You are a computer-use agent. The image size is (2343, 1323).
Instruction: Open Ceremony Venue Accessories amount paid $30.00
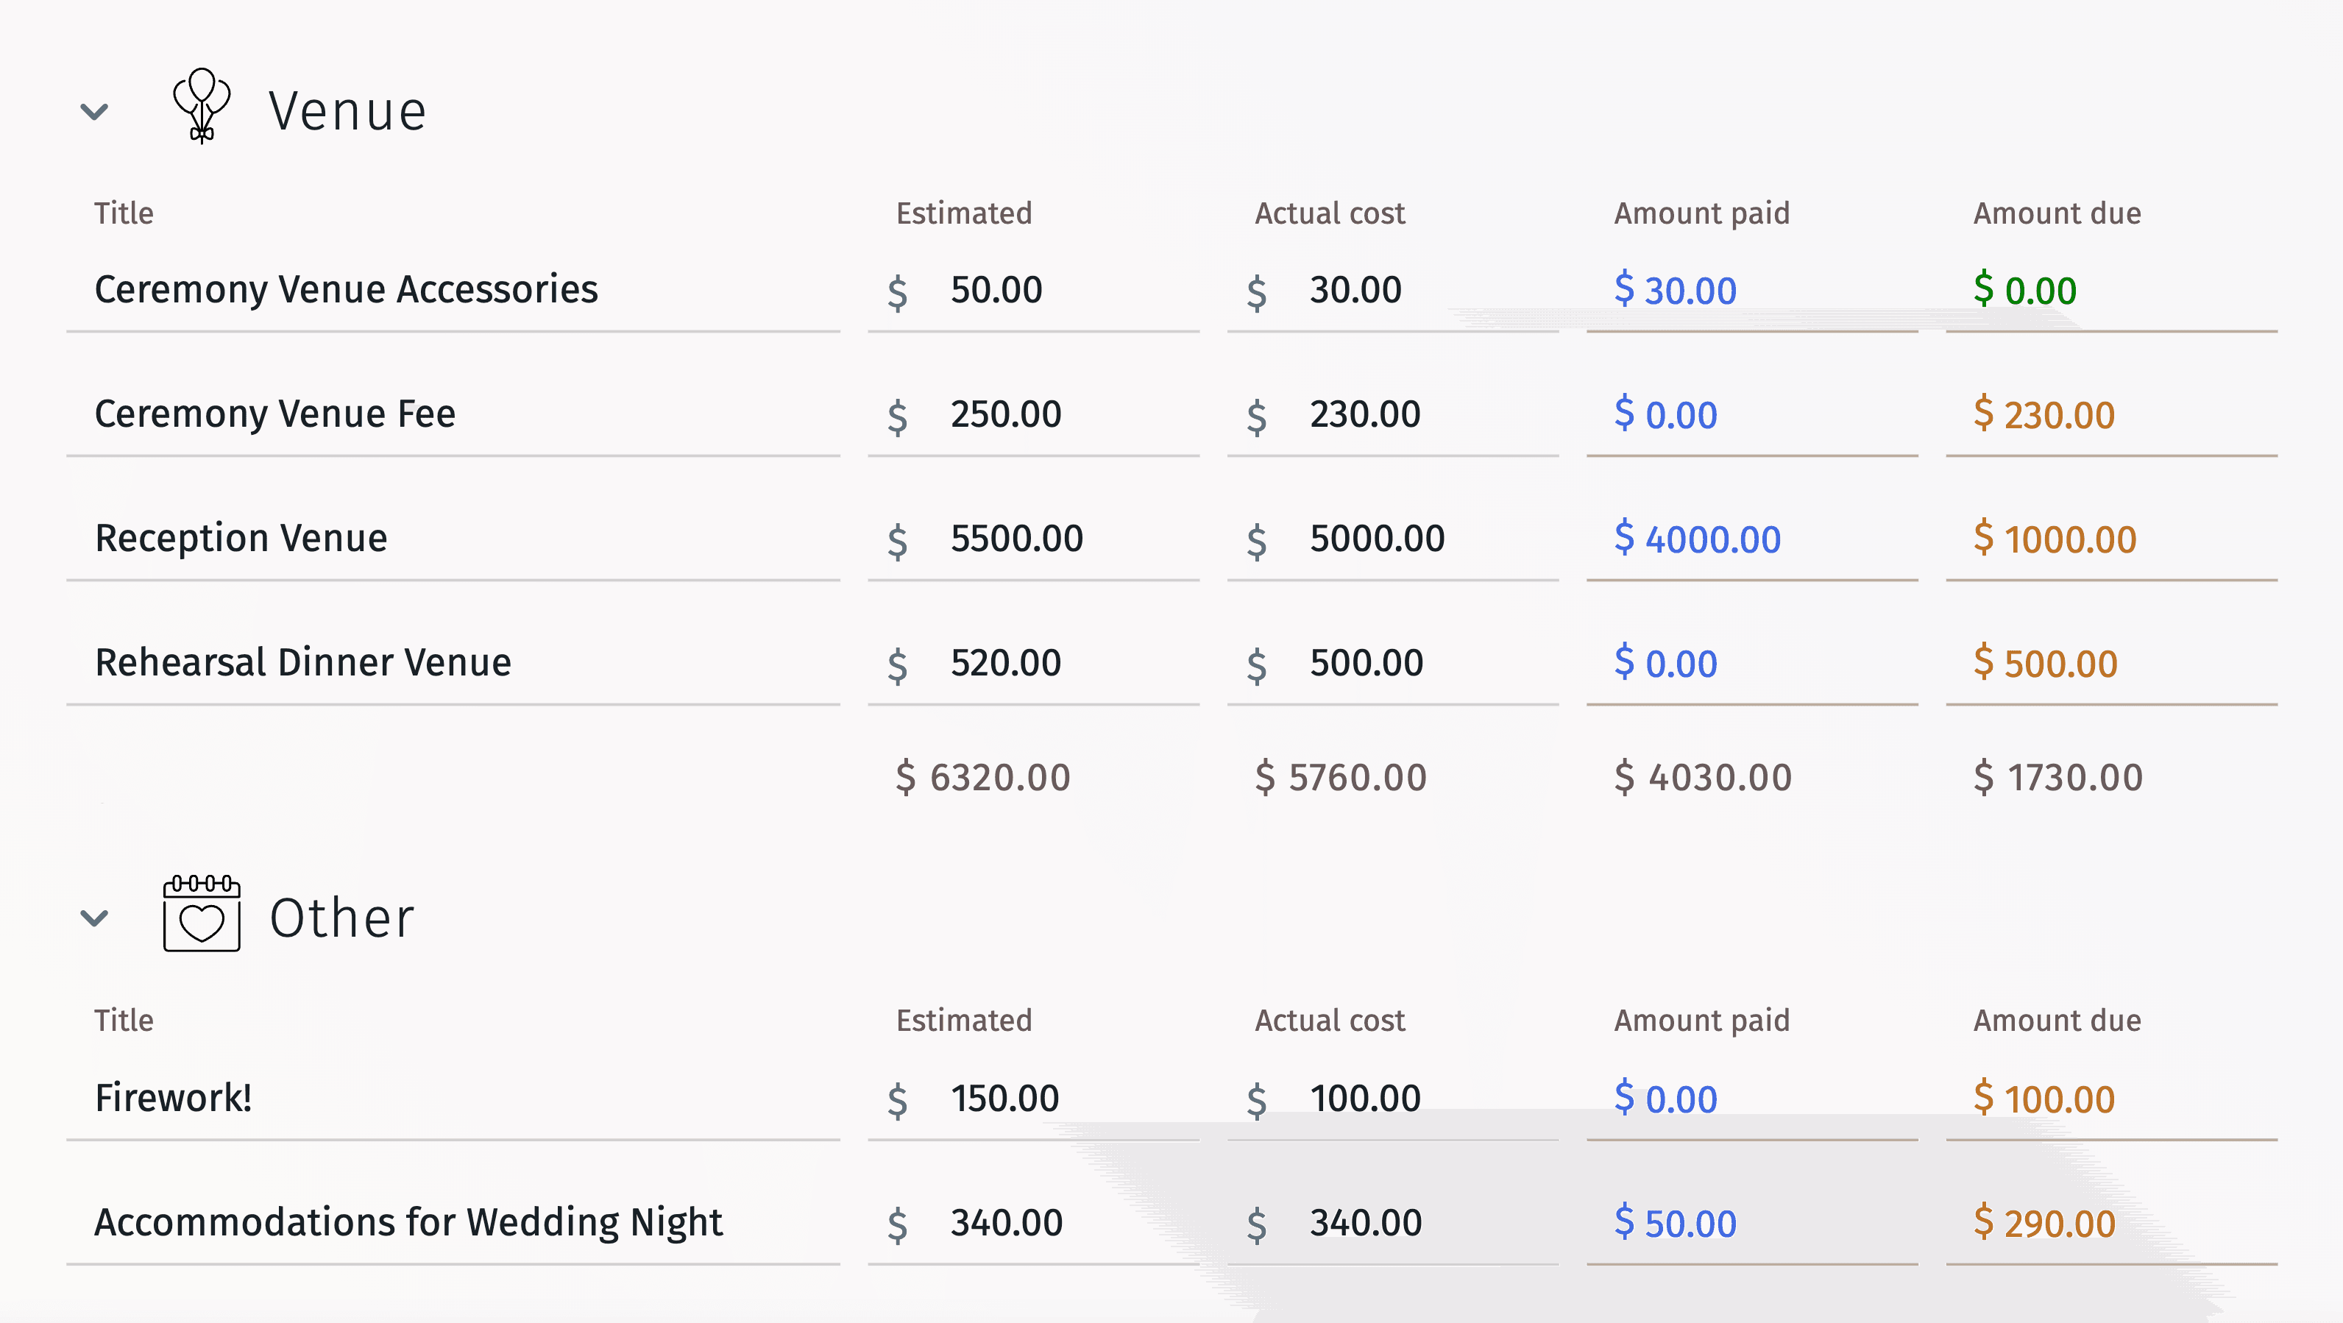(1676, 291)
